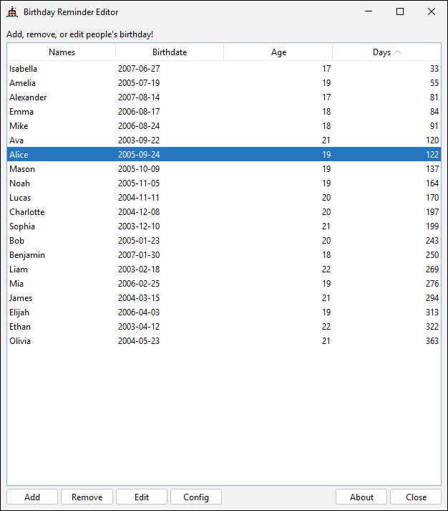Show the About dialog
The width and height of the screenshot is (448, 511).
(x=361, y=497)
